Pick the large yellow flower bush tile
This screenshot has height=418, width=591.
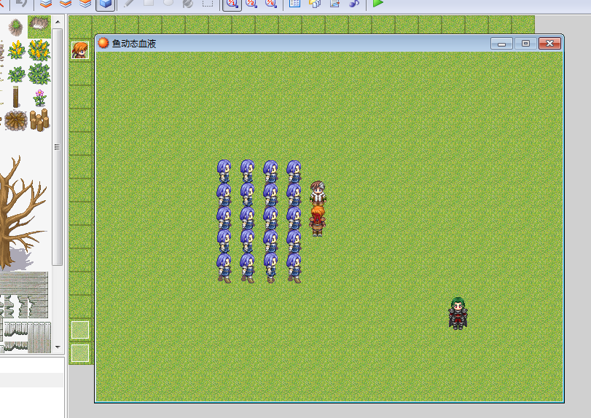pos(39,50)
